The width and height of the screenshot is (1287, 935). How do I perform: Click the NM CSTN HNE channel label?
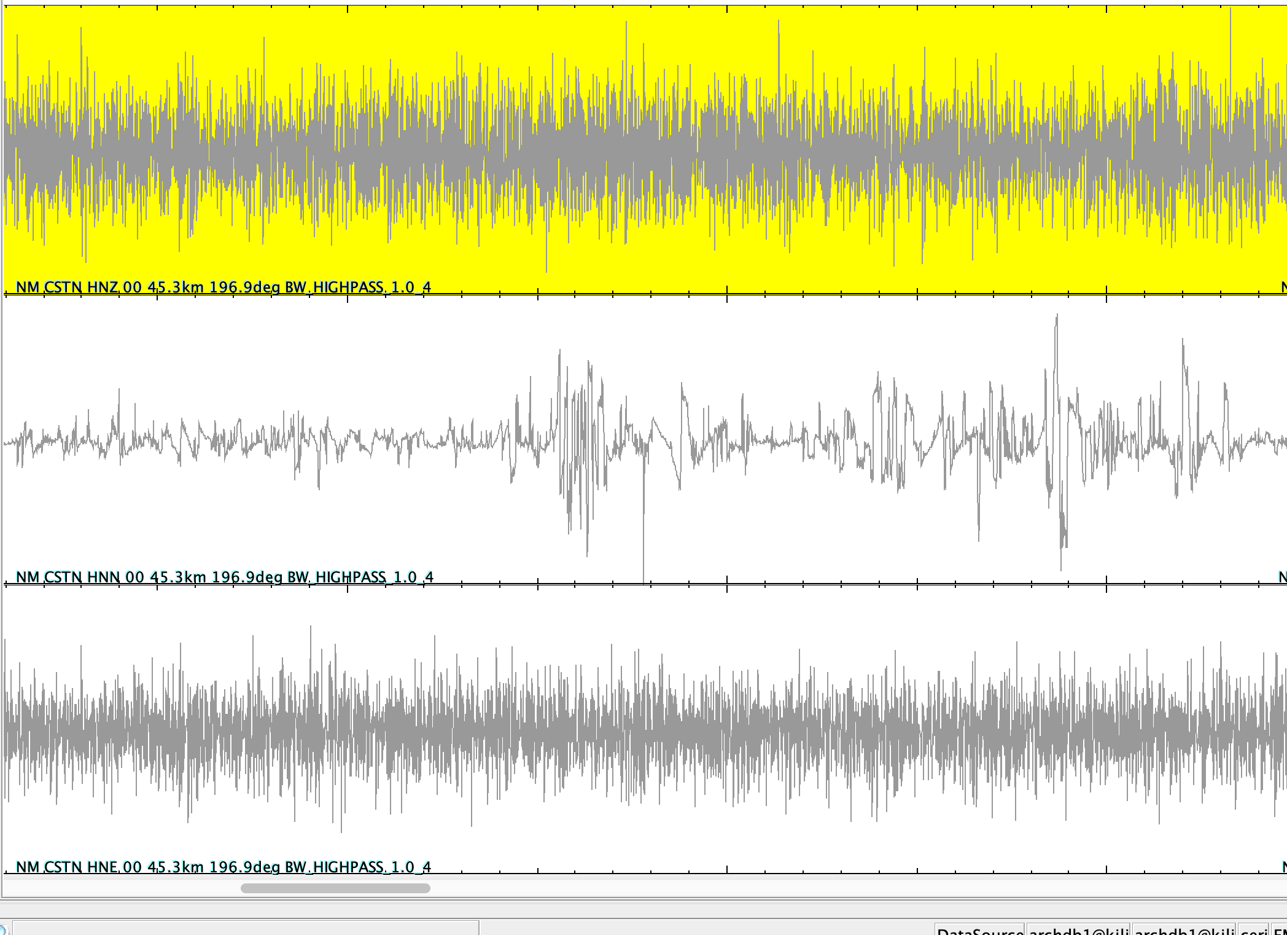(224, 867)
